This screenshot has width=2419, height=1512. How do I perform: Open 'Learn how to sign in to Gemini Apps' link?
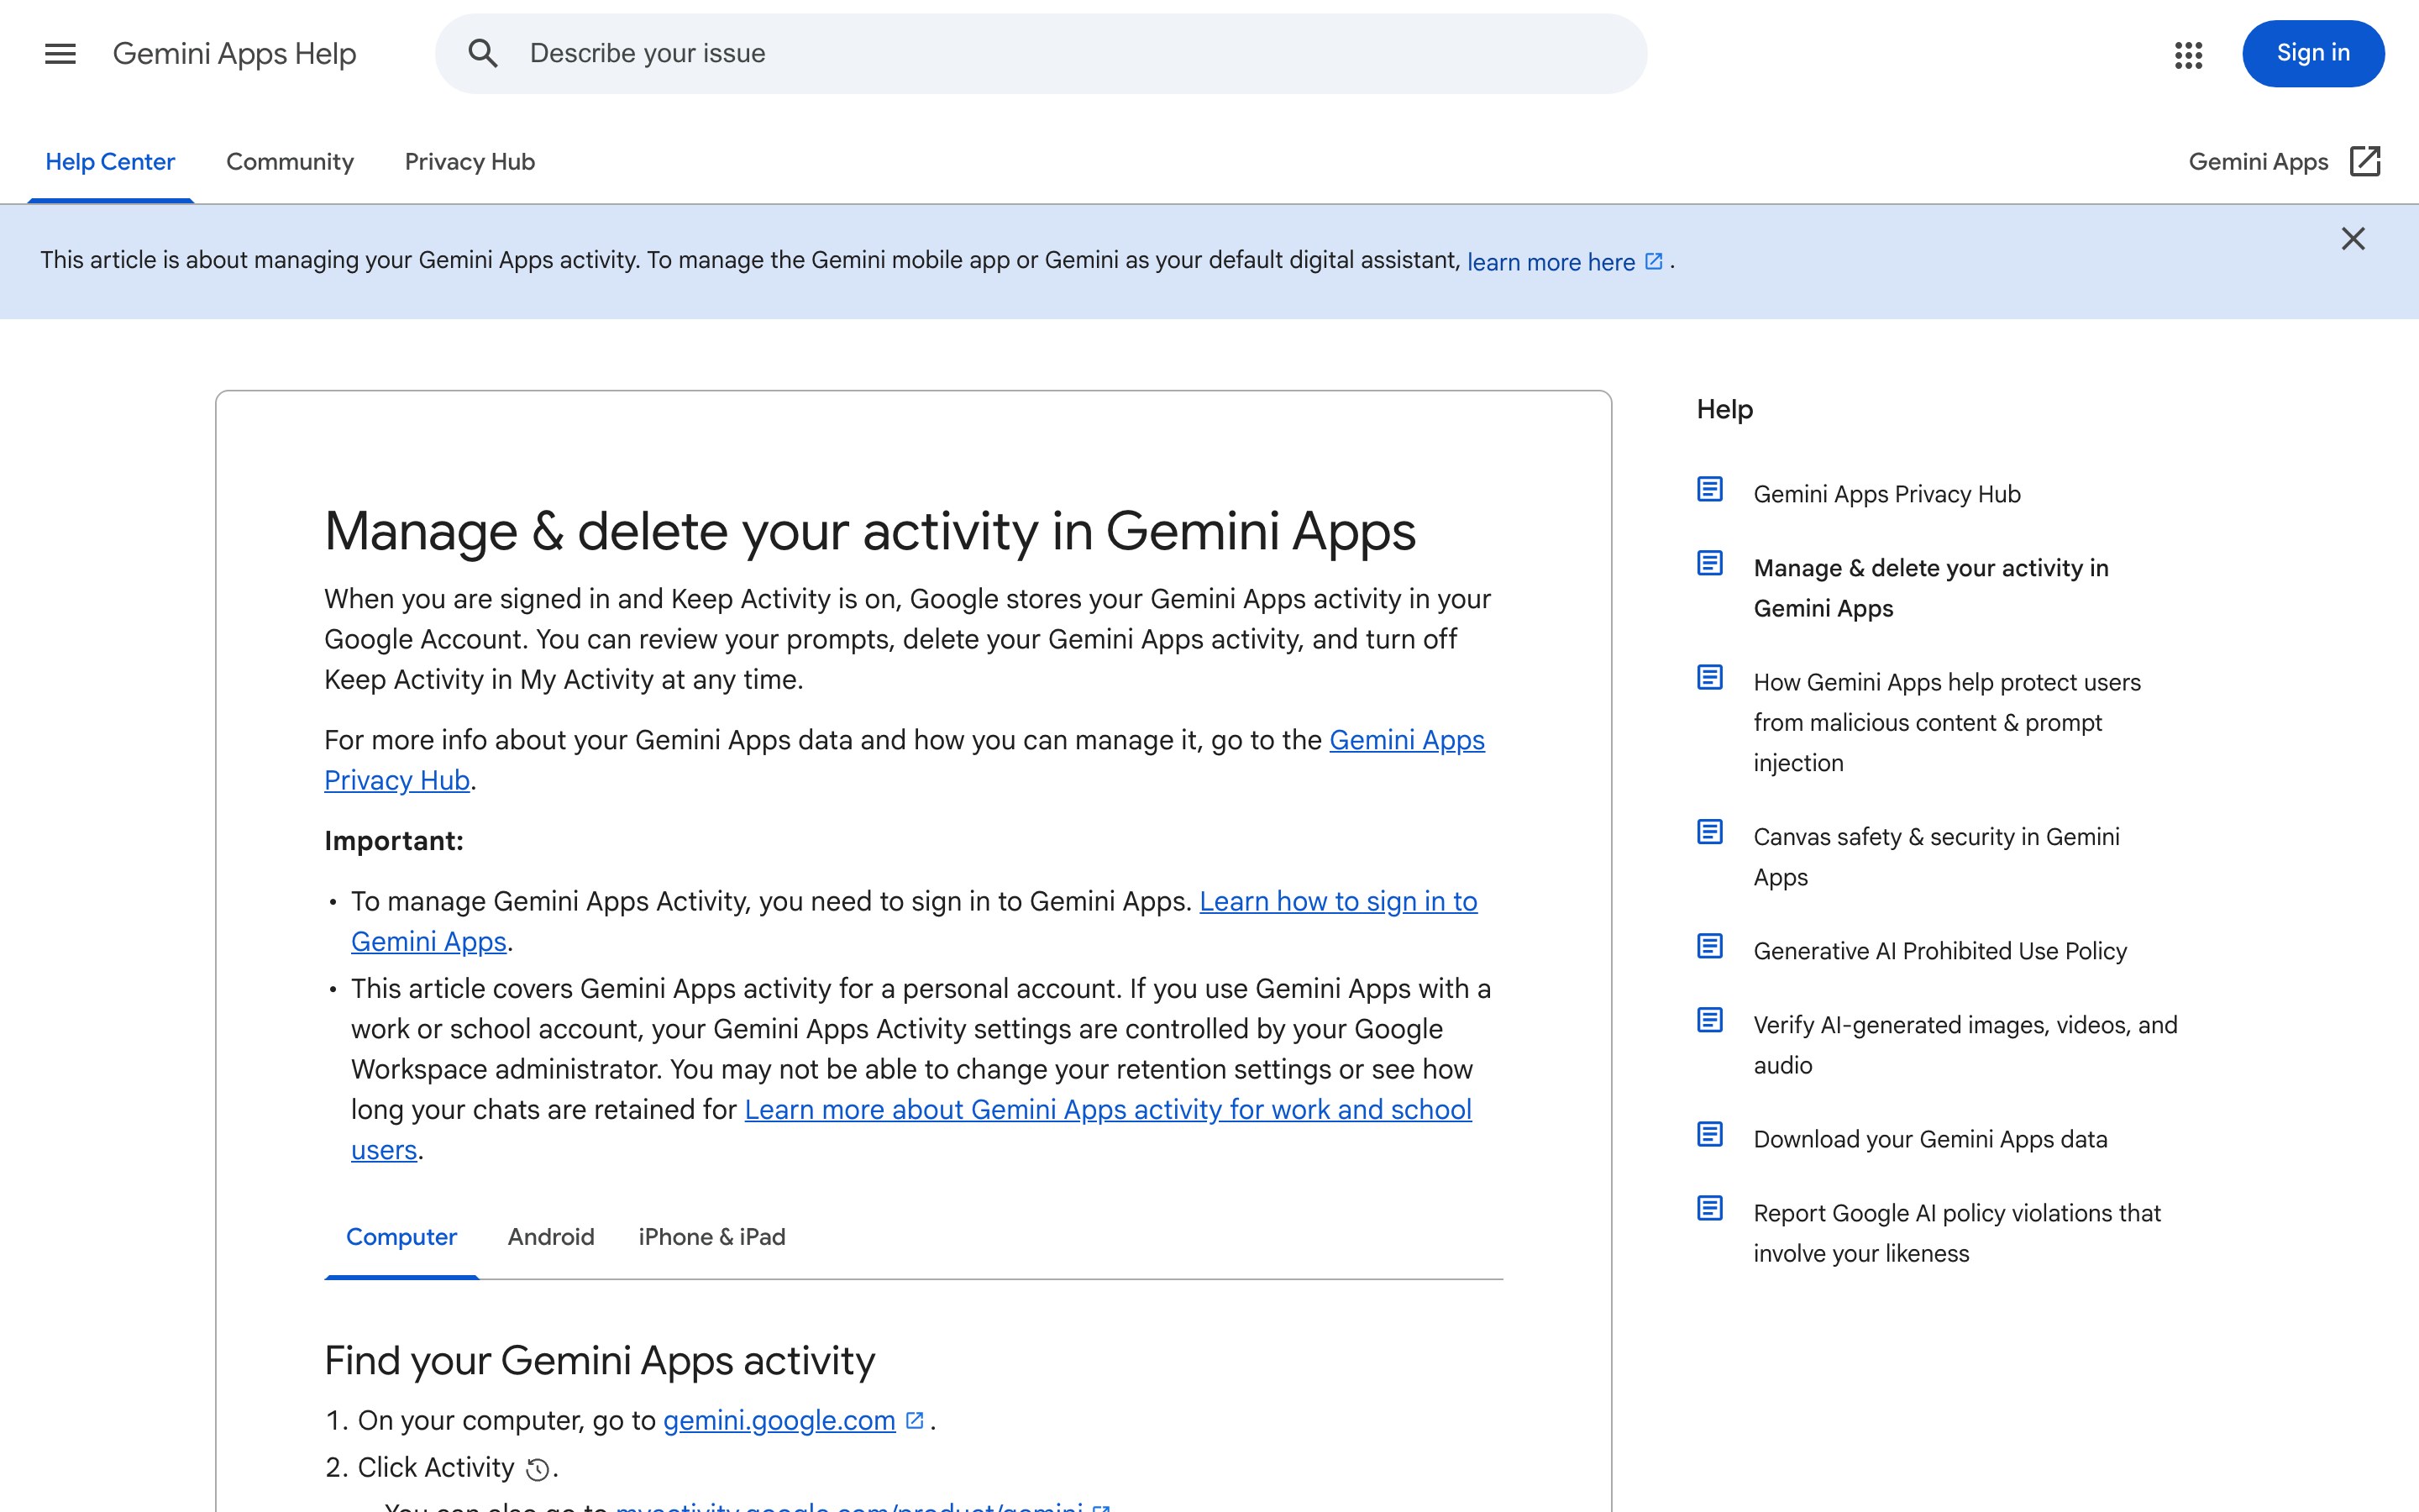pos(914,921)
